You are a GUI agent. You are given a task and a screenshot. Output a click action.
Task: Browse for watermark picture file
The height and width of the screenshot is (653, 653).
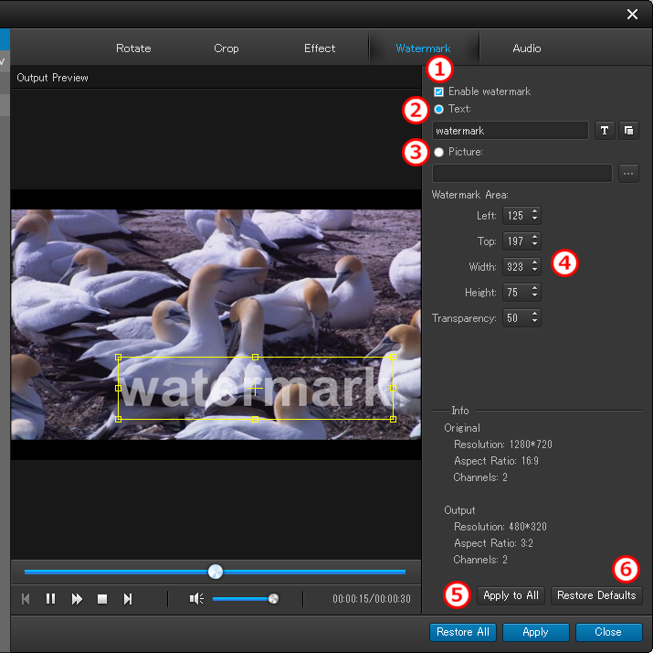pos(628,174)
